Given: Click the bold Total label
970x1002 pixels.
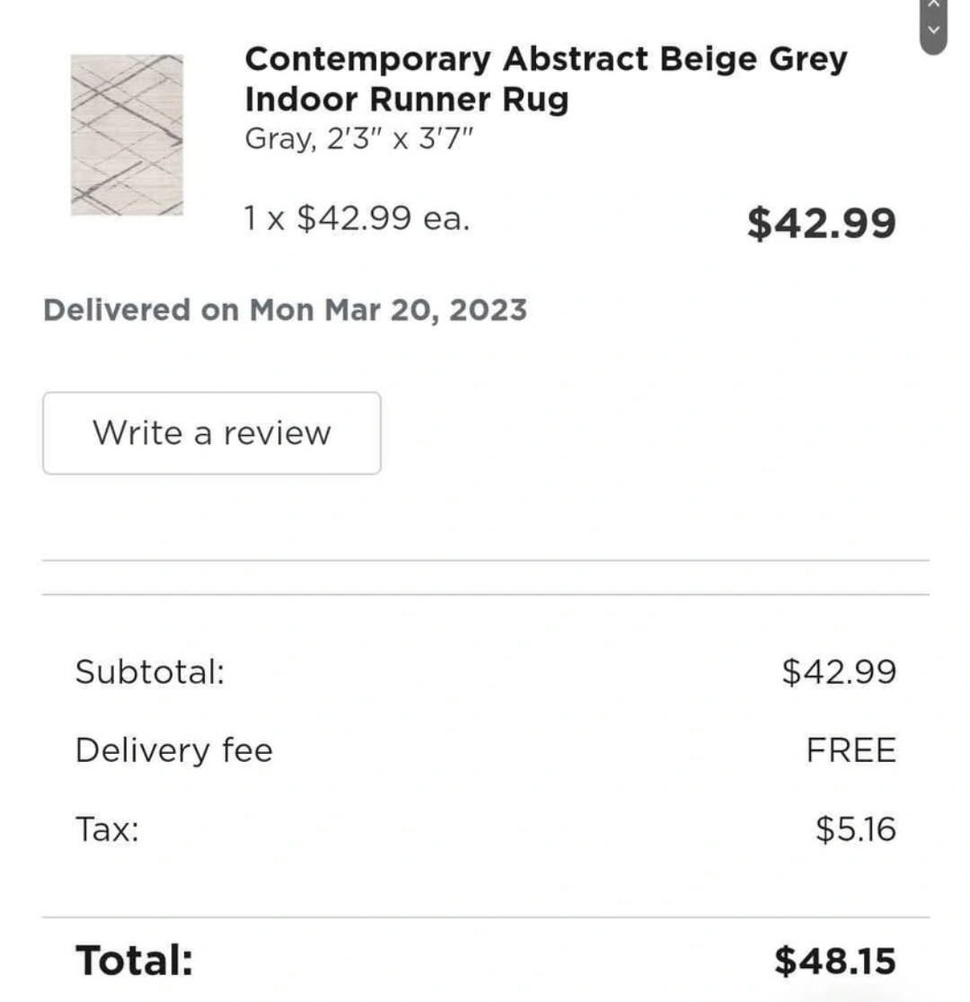Looking at the screenshot, I should point(134,961).
